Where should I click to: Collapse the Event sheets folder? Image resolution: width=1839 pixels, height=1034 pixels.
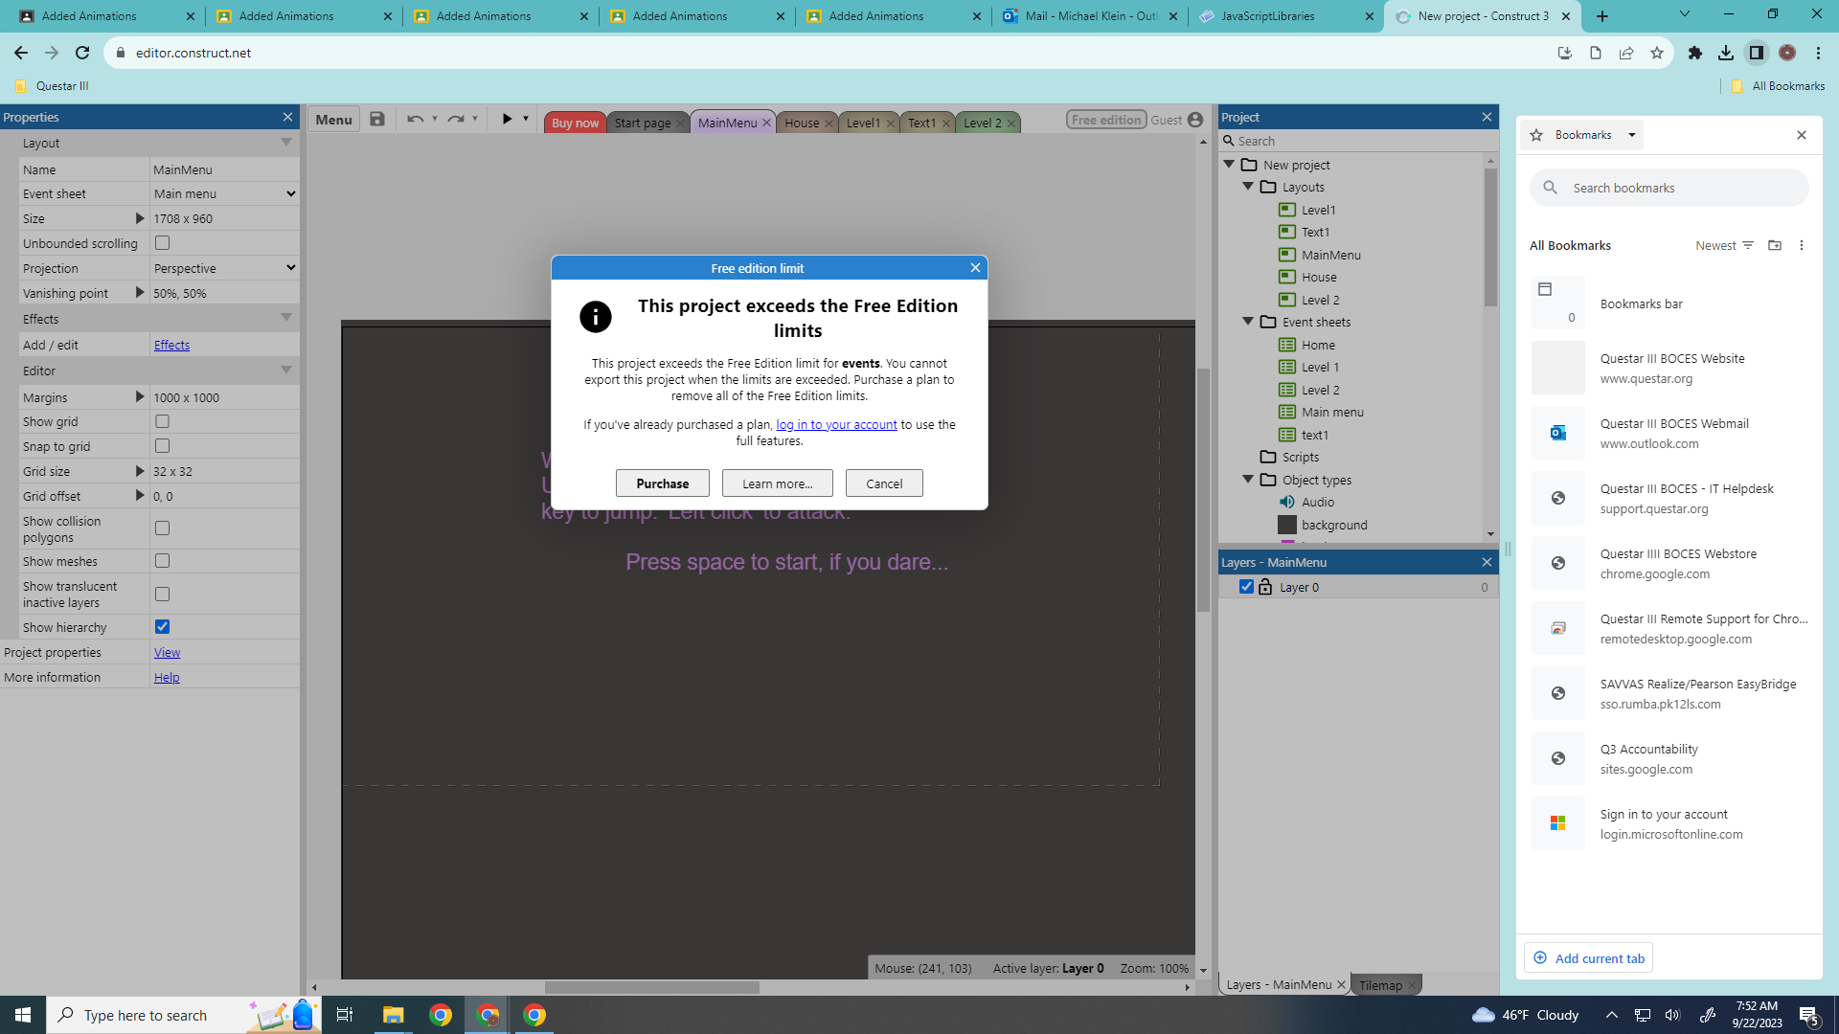(x=1248, y=322)
